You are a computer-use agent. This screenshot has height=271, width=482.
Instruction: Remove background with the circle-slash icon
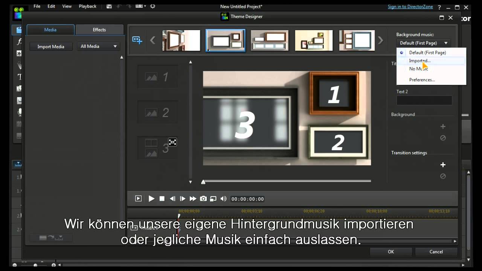pos(443,138)
